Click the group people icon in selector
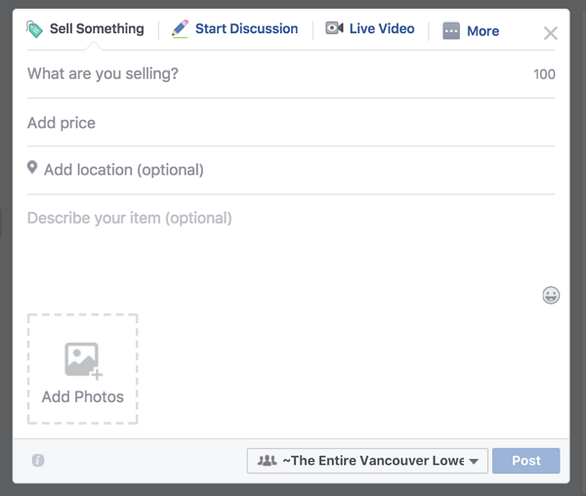Image resolution: width=586 pixels, height=496 pixels. tap(267, 461)
